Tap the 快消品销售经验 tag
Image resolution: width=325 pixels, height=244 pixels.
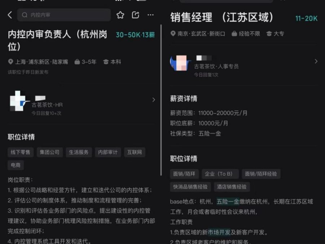point(190,187)
